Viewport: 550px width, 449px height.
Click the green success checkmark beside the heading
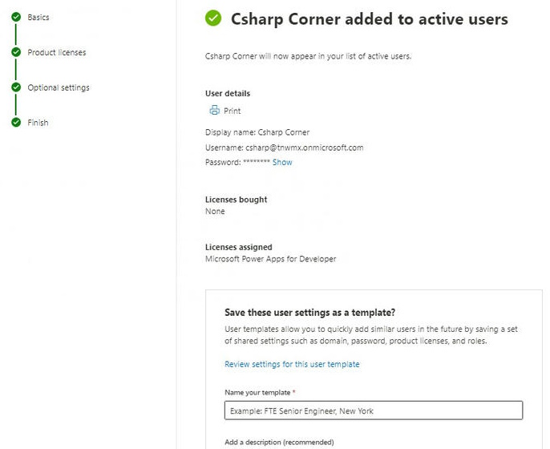[213, 18]
